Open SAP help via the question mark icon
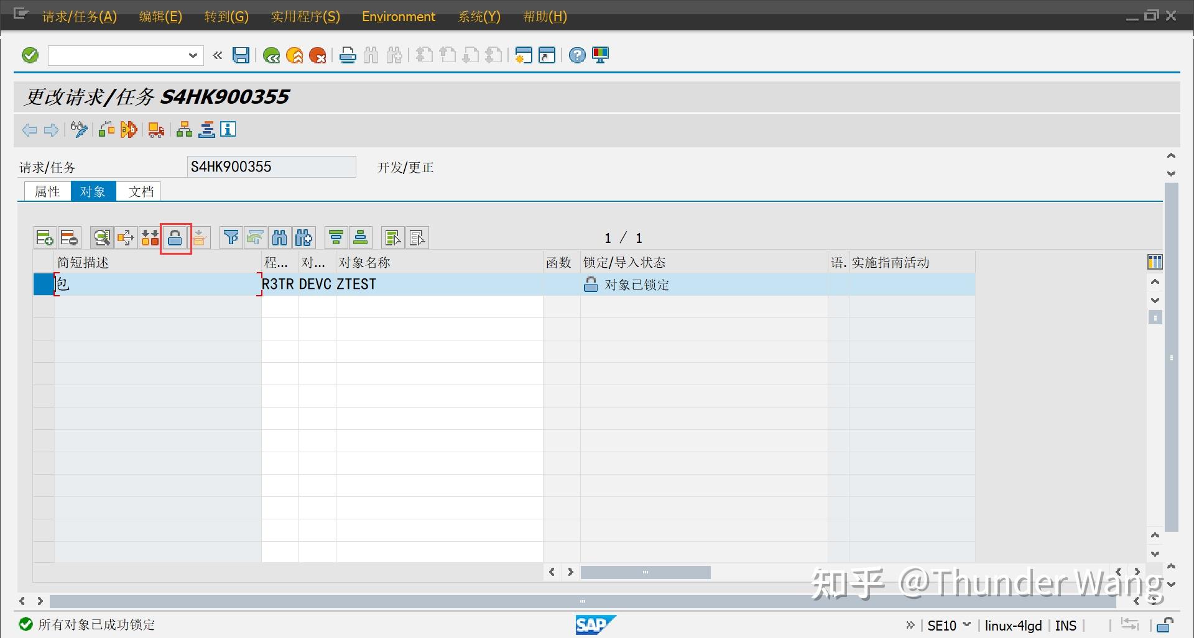 (x=576, y=55)
